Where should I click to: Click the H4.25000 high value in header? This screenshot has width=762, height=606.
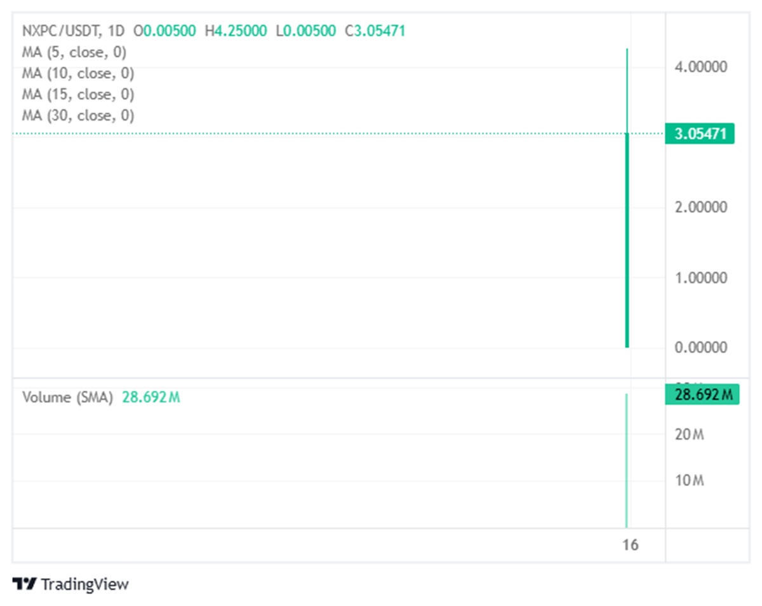(236, 30)
